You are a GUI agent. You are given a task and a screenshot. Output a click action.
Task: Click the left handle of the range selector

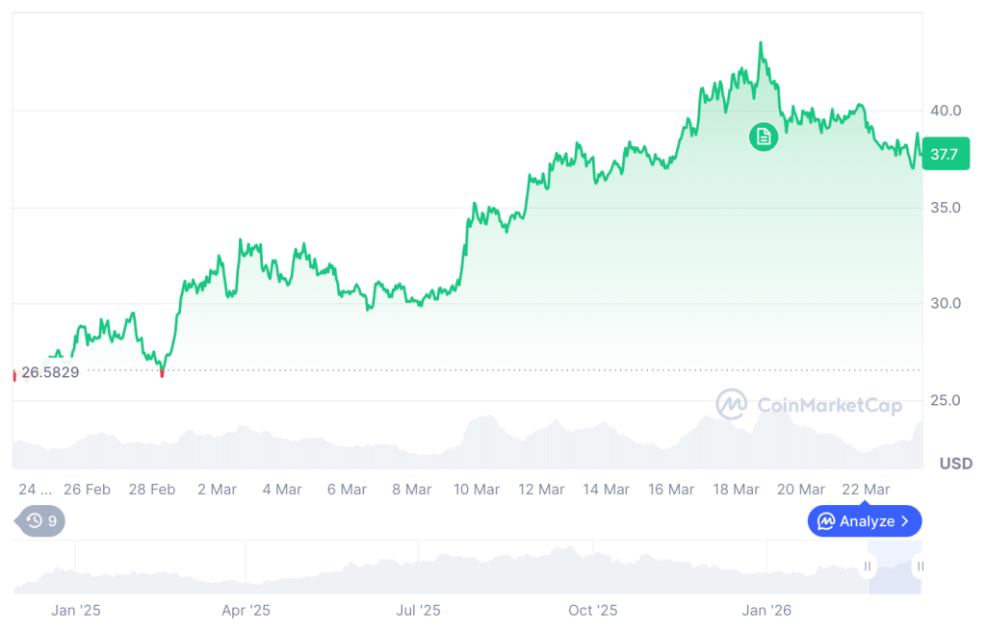tap(869, 567)
